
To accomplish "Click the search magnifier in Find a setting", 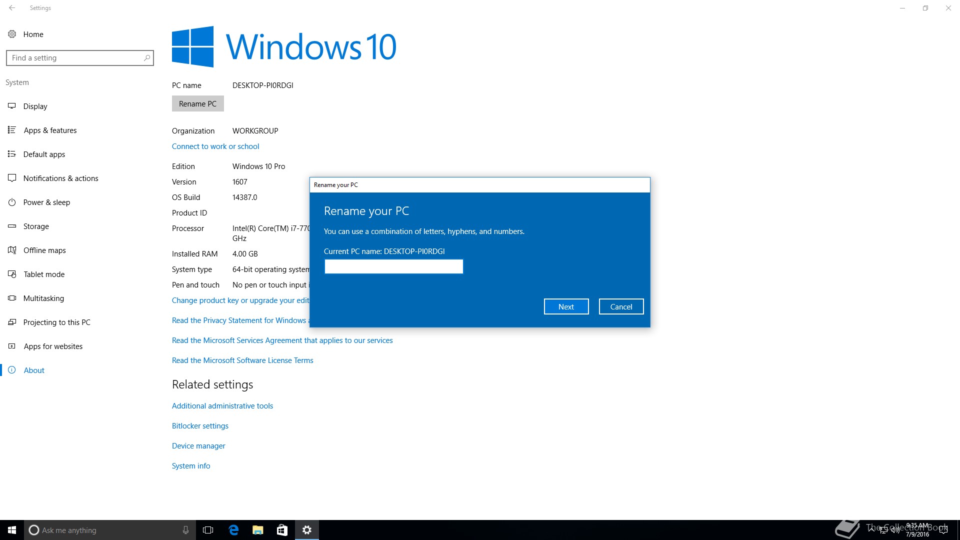I will [146, 58].
